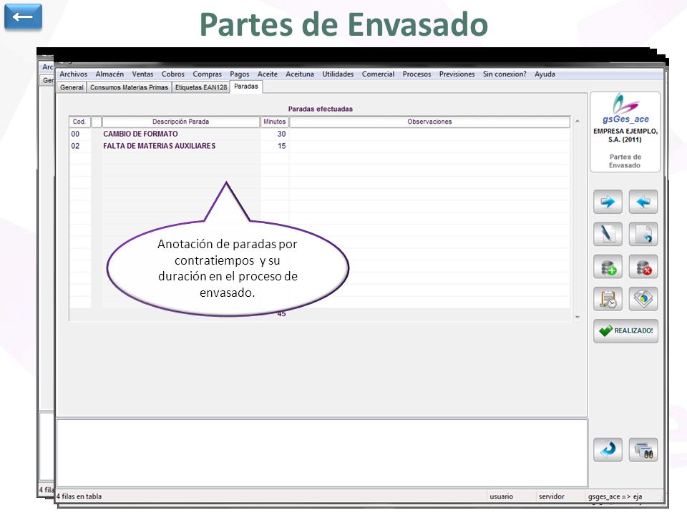
Task: Click 'gsges_ace => eja' status entry
Action: (615, 496)
